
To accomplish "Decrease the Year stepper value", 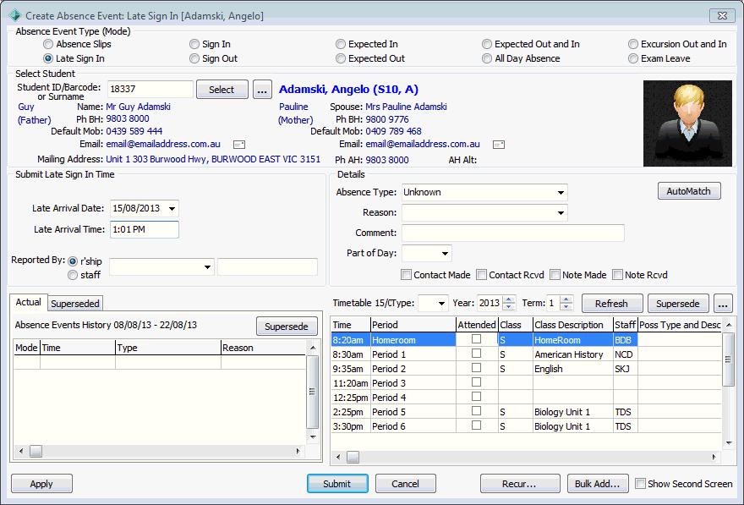I will pyautogui.click(x=509, y=307).
